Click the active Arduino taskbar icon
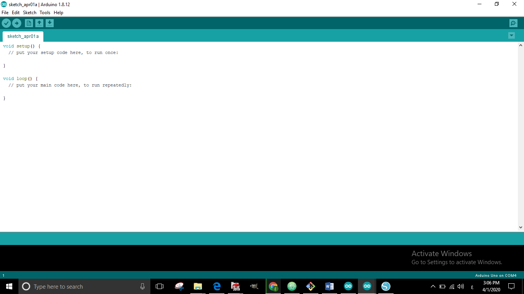524x294 pixels. point(367,286)
